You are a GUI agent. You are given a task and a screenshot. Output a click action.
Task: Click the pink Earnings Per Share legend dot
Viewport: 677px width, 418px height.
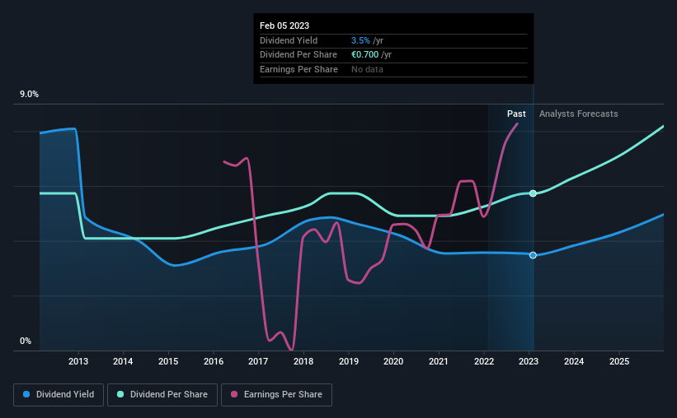point(234,394)
